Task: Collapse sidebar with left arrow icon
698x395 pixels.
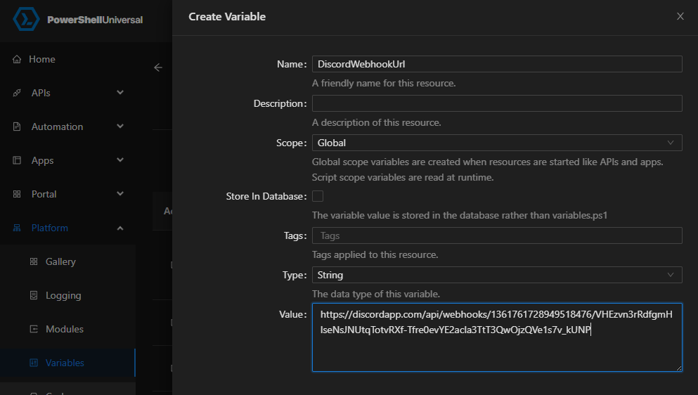Action: click(158, 67)
